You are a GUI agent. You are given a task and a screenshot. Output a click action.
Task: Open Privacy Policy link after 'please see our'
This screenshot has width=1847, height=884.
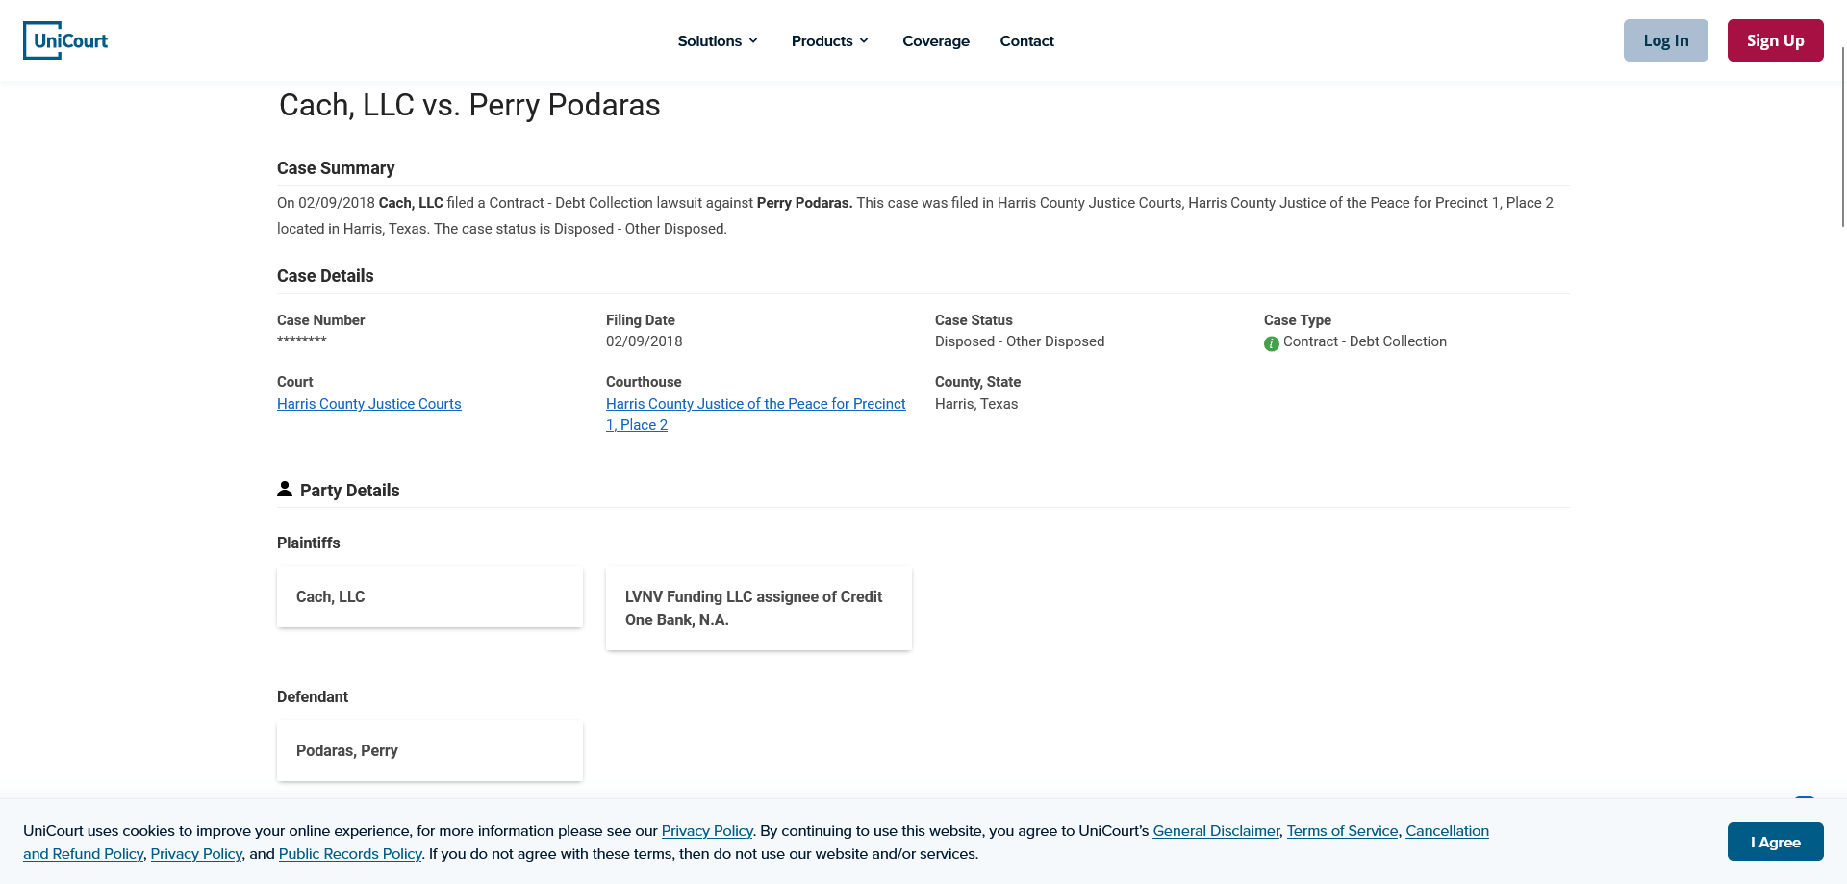(x=707, y=831)
